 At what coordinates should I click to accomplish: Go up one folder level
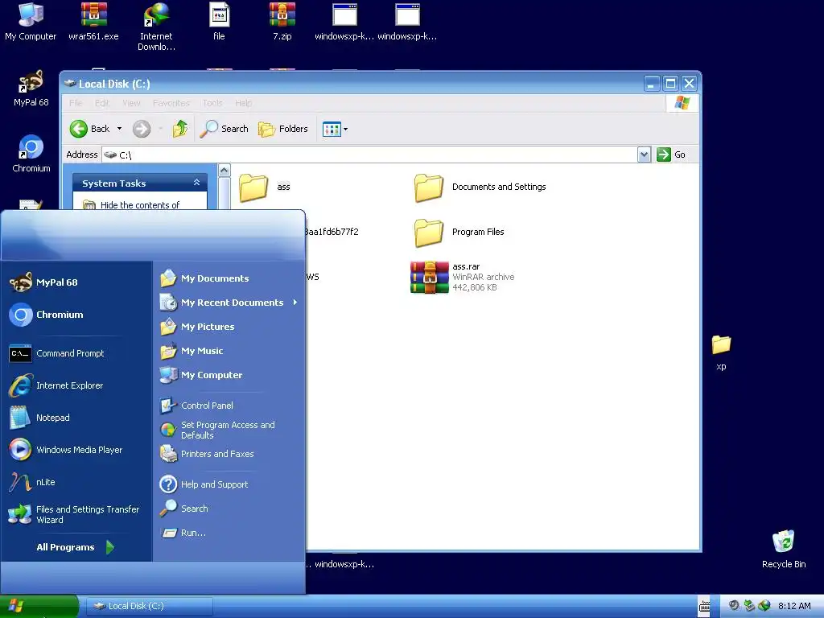pos(180,129)
